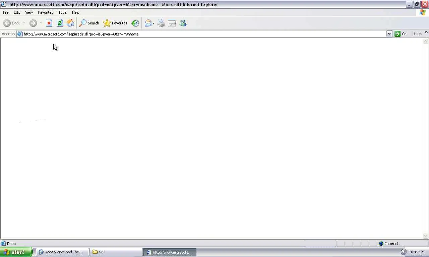Click the Internet Explorer title bar icon

coord(3,4)
